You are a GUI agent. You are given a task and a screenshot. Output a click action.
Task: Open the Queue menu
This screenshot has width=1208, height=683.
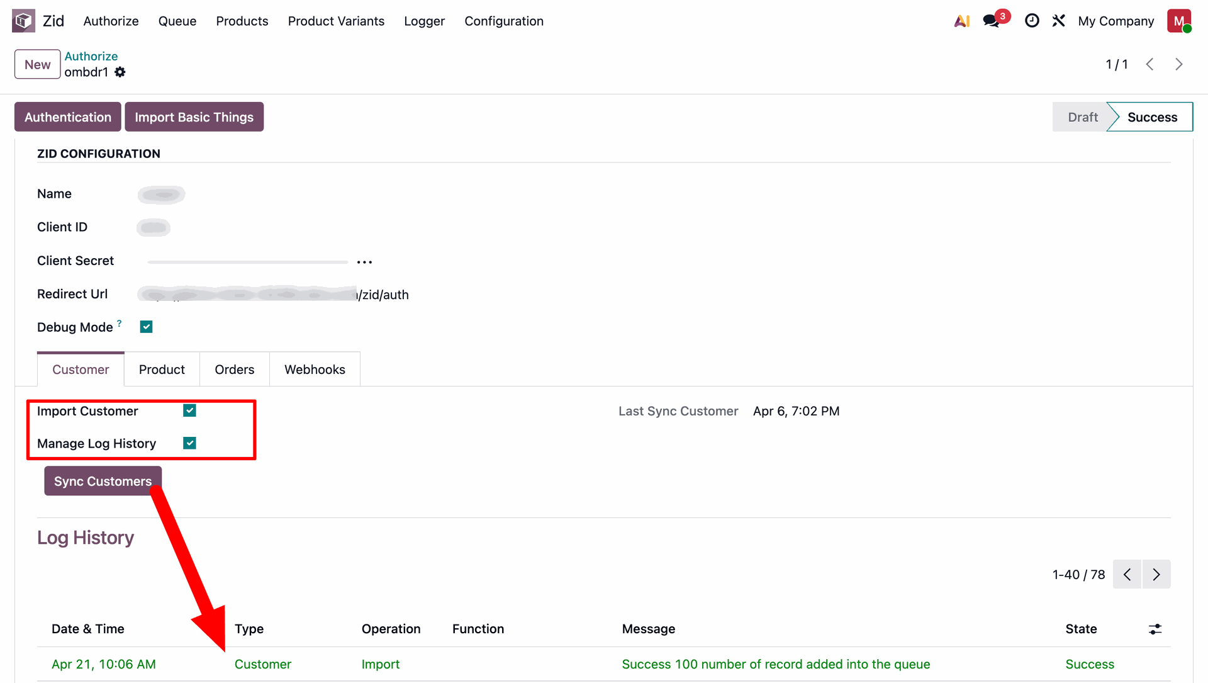177,21
